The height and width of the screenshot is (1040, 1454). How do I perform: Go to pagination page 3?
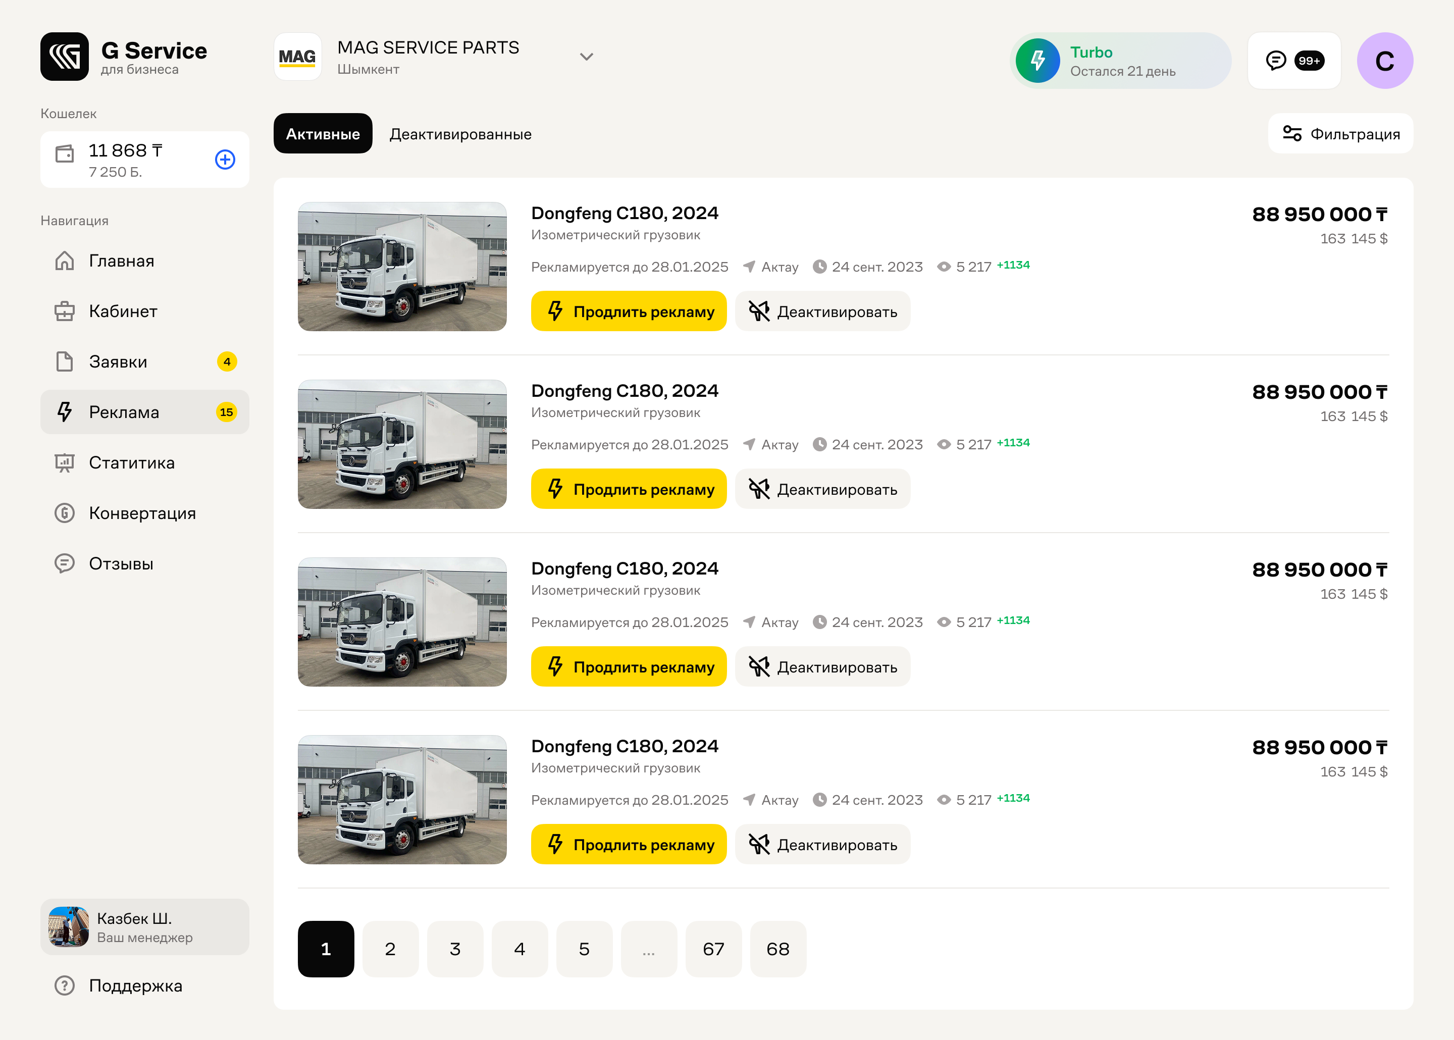coord(455,949)
